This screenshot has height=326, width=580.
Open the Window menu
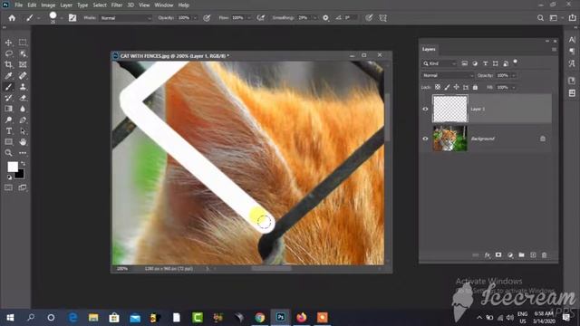point(164,5)
